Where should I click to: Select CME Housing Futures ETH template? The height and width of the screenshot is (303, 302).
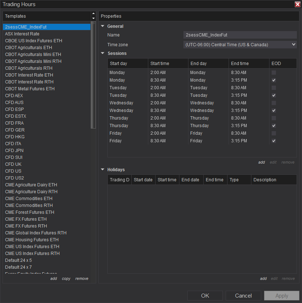47,239
